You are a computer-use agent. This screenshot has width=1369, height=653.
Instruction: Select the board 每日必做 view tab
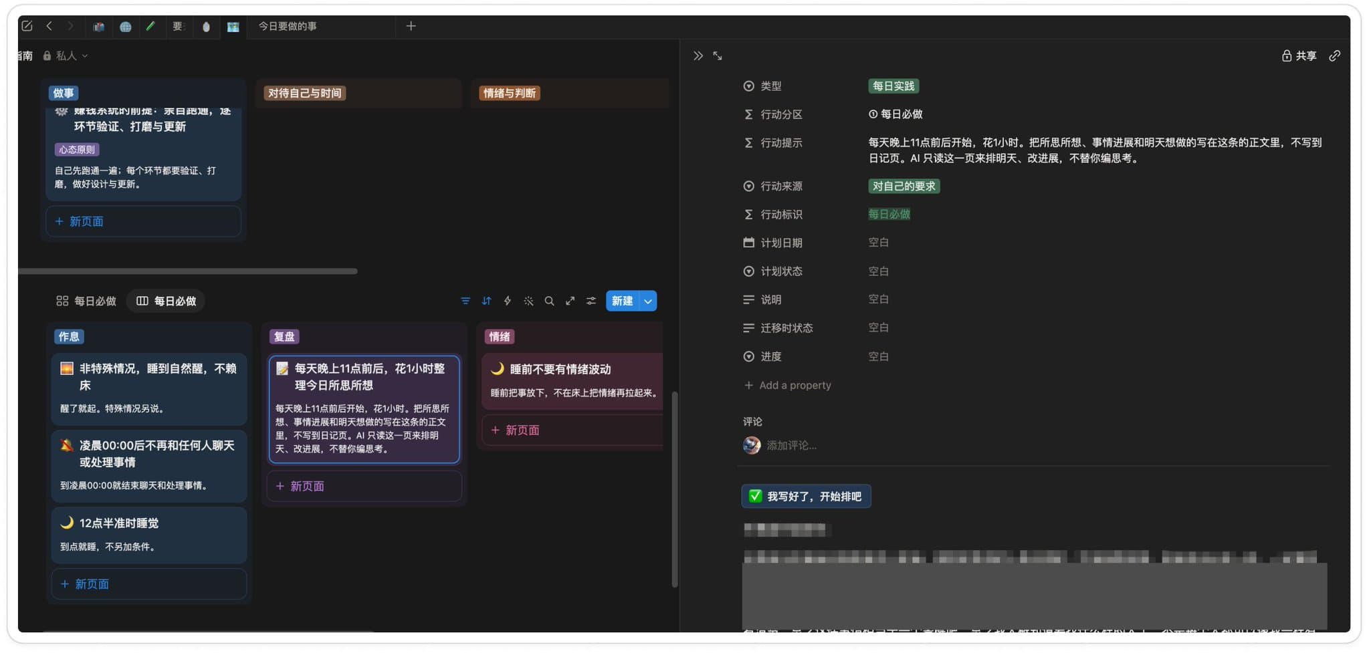(x=166, y=301)
